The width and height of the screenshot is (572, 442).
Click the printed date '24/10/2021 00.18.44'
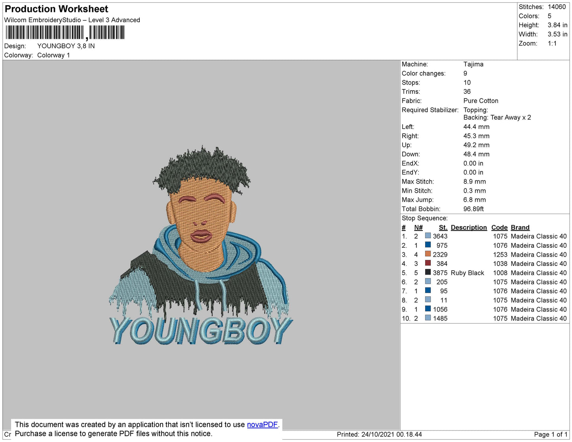tap(391, 434)
